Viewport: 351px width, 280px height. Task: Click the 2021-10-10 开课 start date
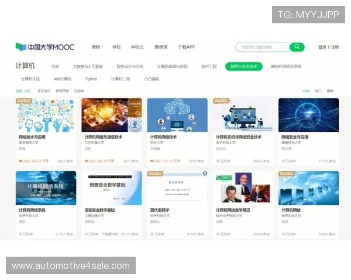[x=167, y=161]
